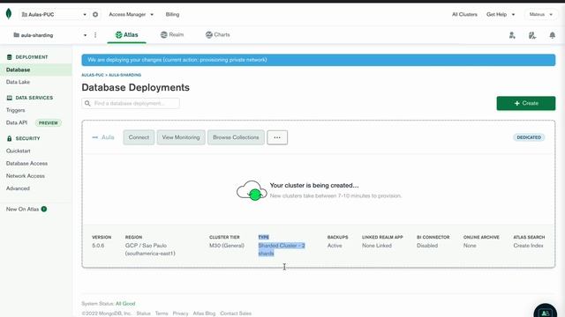Click the Create deployment button
The image size is (565, 317).
coord(526,103)
